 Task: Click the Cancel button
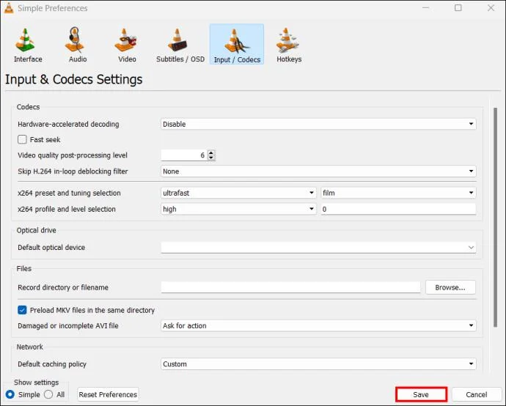[477, 394]
